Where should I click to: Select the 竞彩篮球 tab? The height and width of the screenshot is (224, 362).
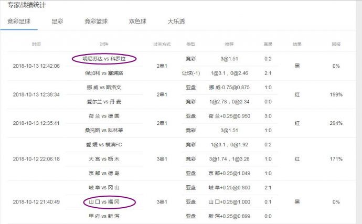click(x=96, y=22)
